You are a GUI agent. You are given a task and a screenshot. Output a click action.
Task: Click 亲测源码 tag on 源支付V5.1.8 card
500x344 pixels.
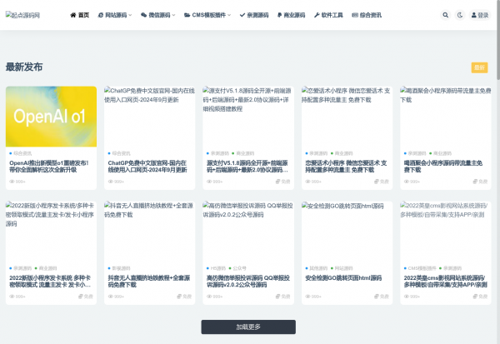coord(218,153)
